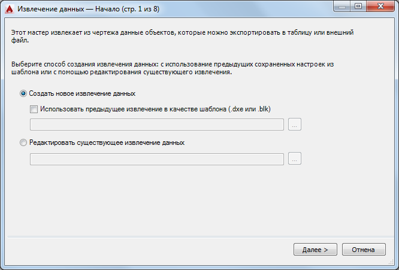Click the template file path input field
This screenshot has height=270, width=399.
[x=157, y=125]
